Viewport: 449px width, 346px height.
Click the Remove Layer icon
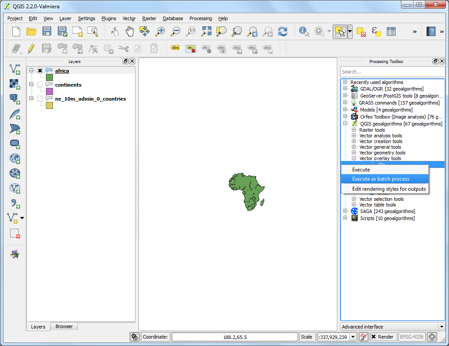[15, 234]
